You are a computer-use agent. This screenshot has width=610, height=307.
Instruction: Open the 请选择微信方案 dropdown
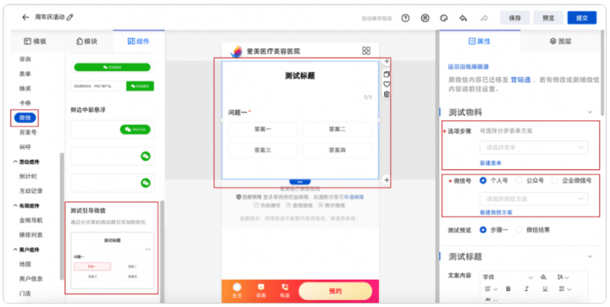coord(534,199)
